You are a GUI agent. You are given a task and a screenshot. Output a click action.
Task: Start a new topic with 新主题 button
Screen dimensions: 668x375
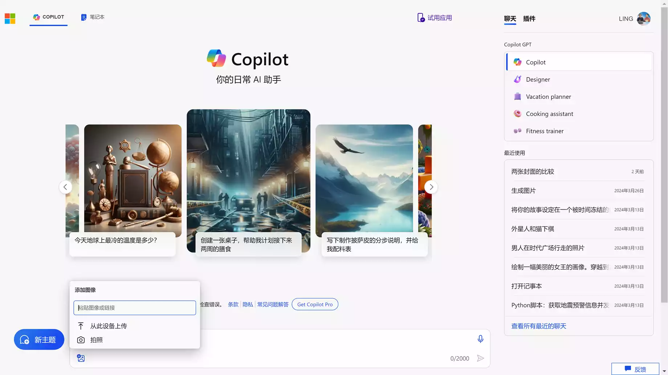pyautogui.click(x=39, y=339)
